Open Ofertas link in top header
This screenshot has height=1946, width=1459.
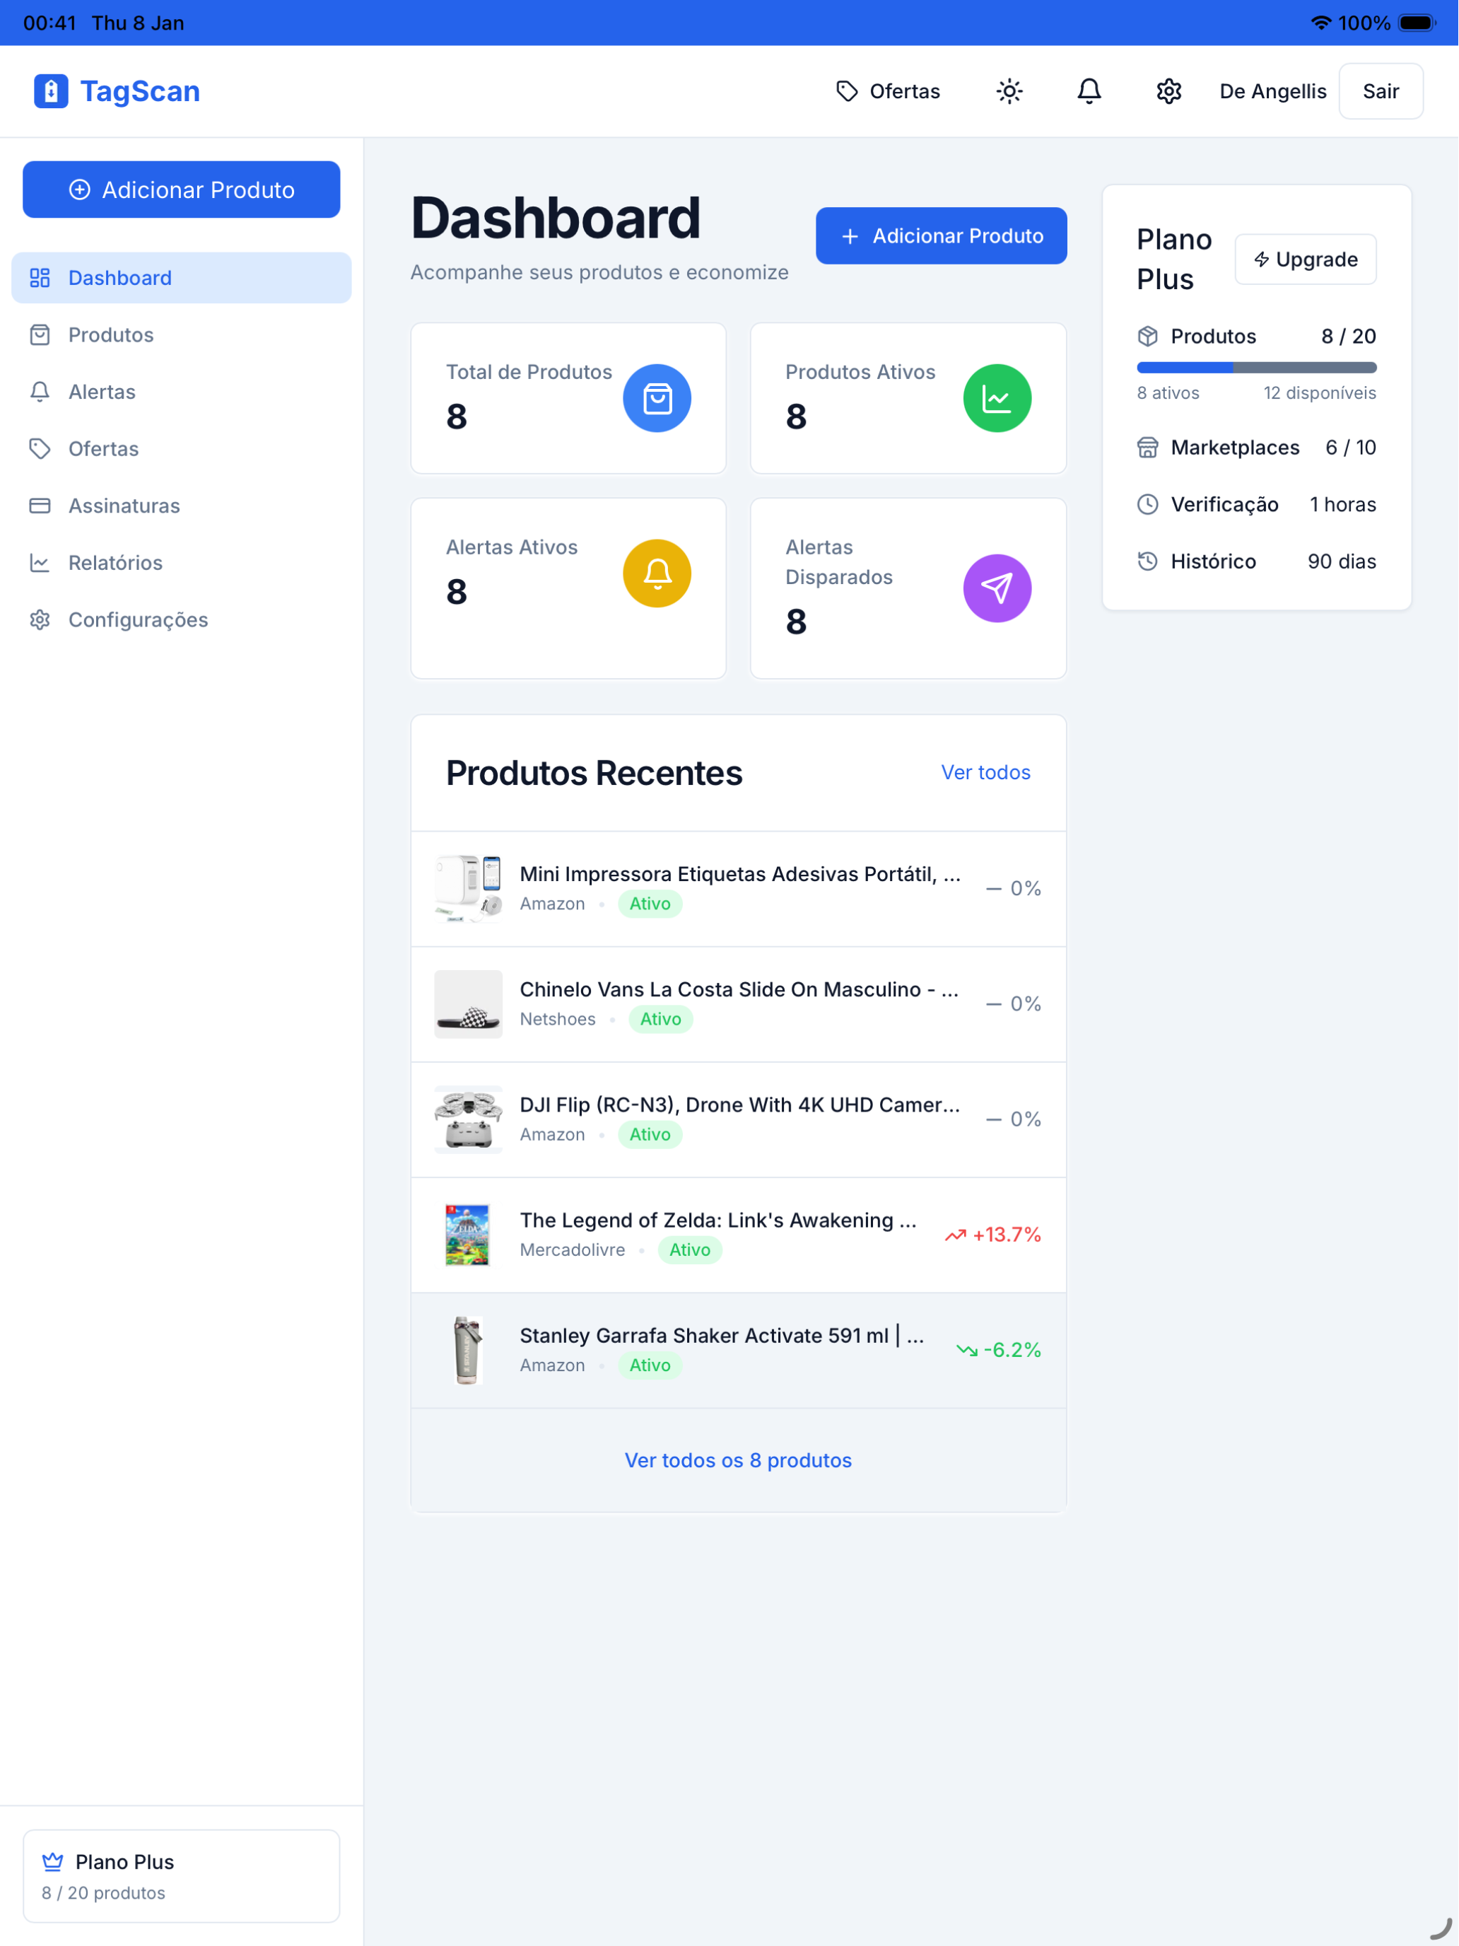(887, 91)
